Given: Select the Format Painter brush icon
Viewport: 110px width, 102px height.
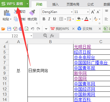Looking at the screenshot, I should point(32,12).
